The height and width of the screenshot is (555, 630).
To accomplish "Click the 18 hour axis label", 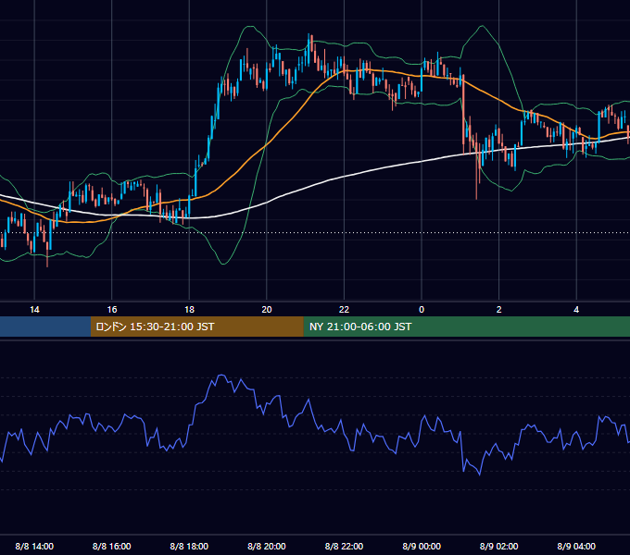I will tap(189, 310).
